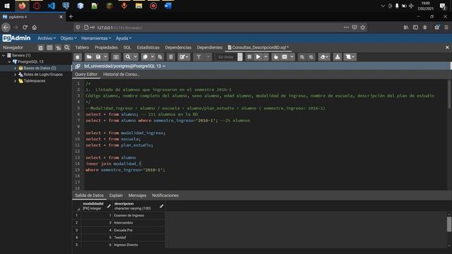The image size is (452, 254).
Task: Click the browser reload button
Action: tap(25, 28)
